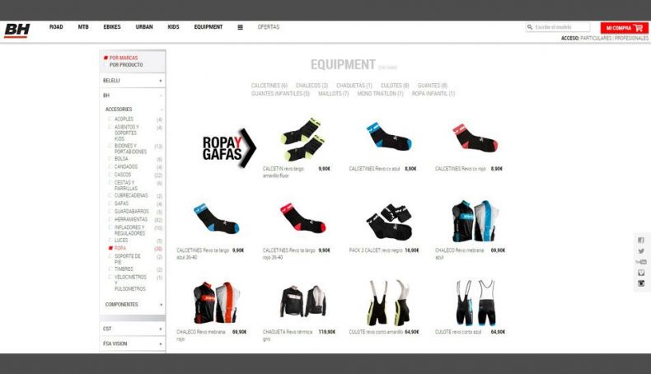Open the Kids menu

[x=174, y=27]
